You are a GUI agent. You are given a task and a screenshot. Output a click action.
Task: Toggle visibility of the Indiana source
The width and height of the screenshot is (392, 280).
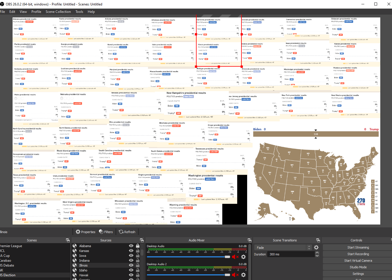pyautogui.click(x=131, y=261)
